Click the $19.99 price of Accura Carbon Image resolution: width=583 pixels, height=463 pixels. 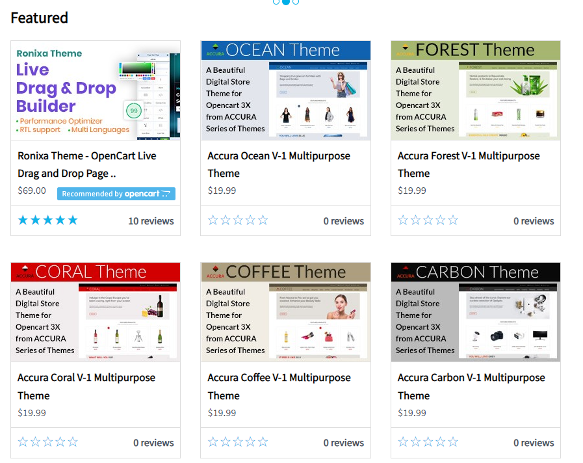(412, 413)
